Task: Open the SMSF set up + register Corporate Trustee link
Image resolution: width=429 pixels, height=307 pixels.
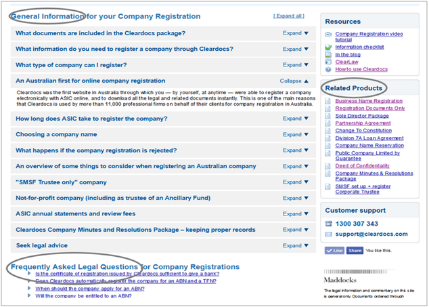Action: pos(363,189)
